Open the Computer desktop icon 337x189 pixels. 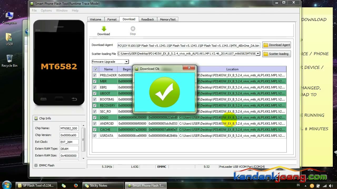pyautogui.click(x=9, y=18)
